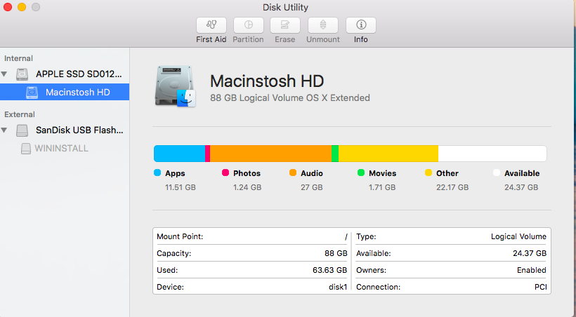Screen dimensions: 576x317
Task: Click the white Available segment of usage bar
Action: [x=492, y=154]
